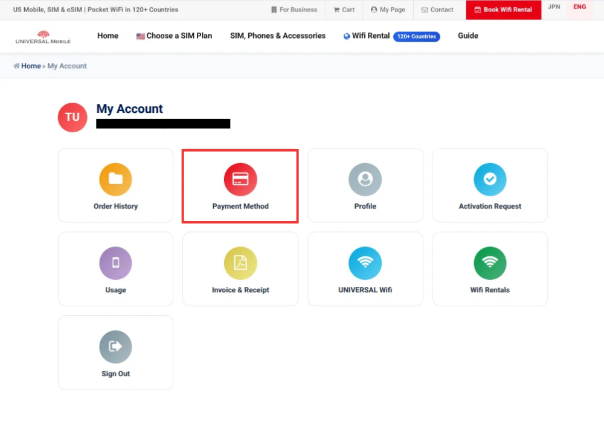The height and width of the screenshot is (447, 604).
Task: Select the Activation Request checkmark icon
Action: coord(490,179)
